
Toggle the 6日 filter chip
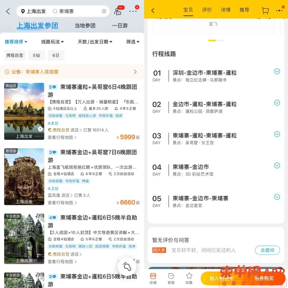[x=56, y=55]
